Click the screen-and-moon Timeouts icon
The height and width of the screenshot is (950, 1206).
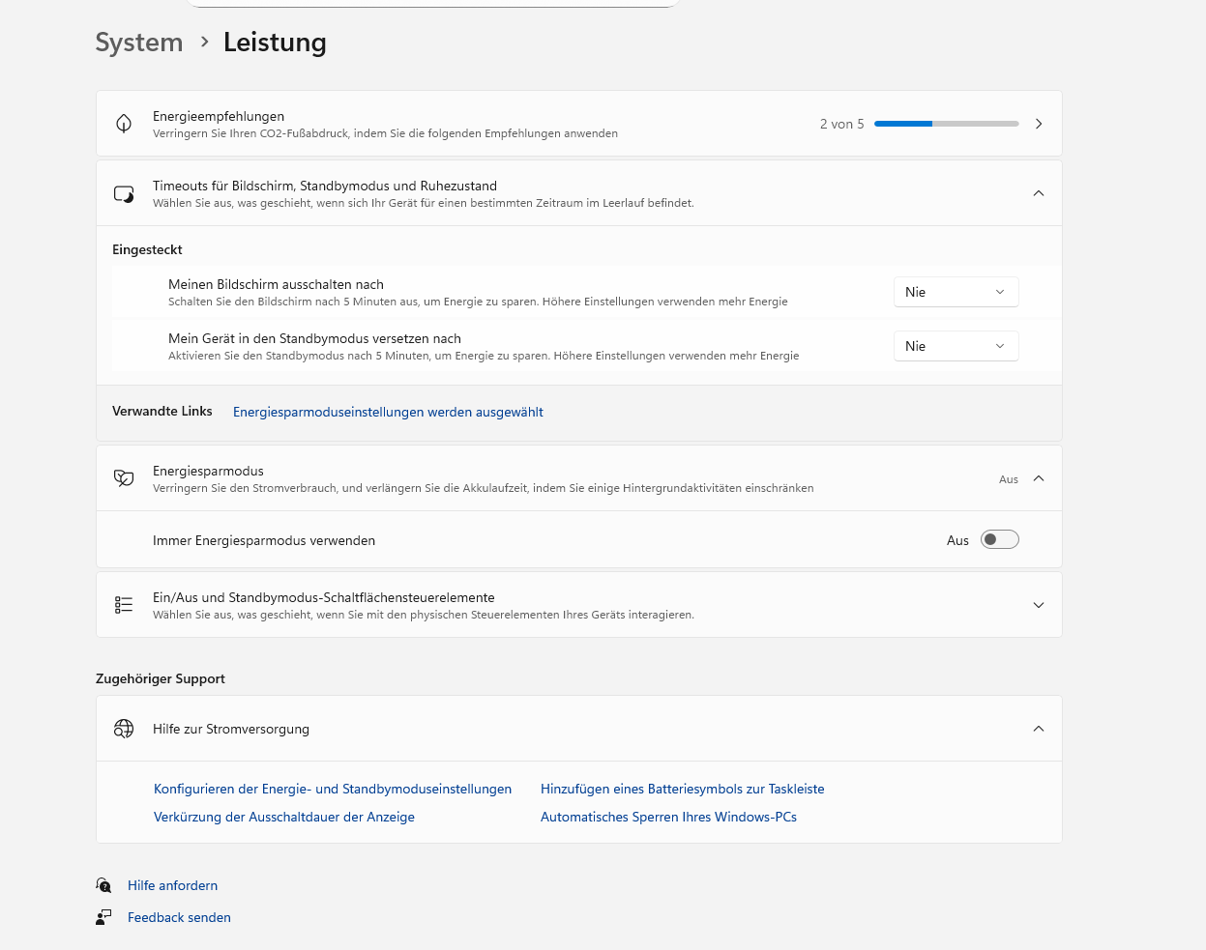point(123,192)
